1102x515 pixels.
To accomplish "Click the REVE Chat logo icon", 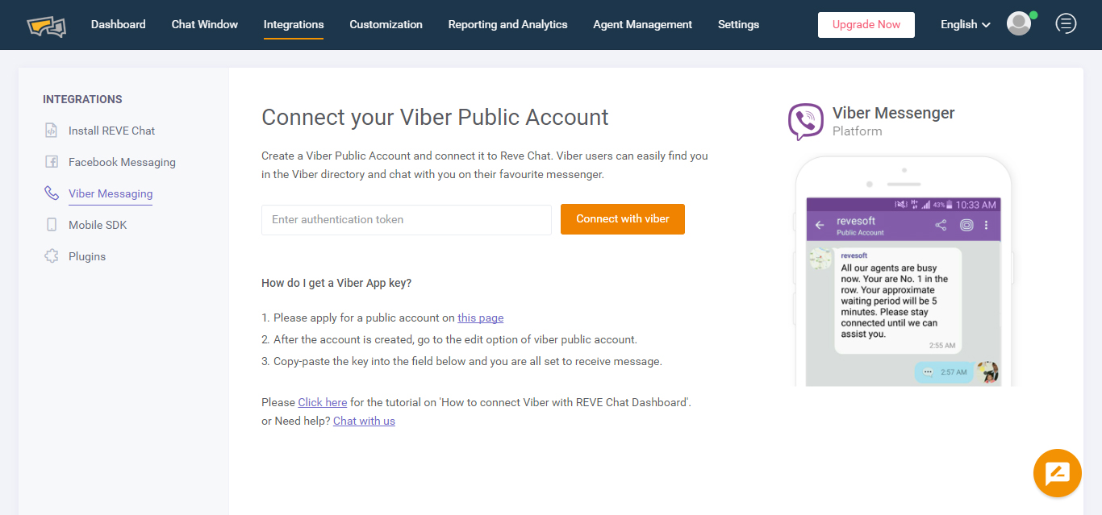I will [46, 27].
